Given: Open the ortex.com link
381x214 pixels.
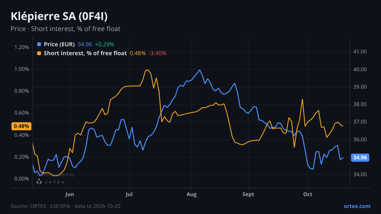Looking at the screenshot, I should (x=357, y=206).
